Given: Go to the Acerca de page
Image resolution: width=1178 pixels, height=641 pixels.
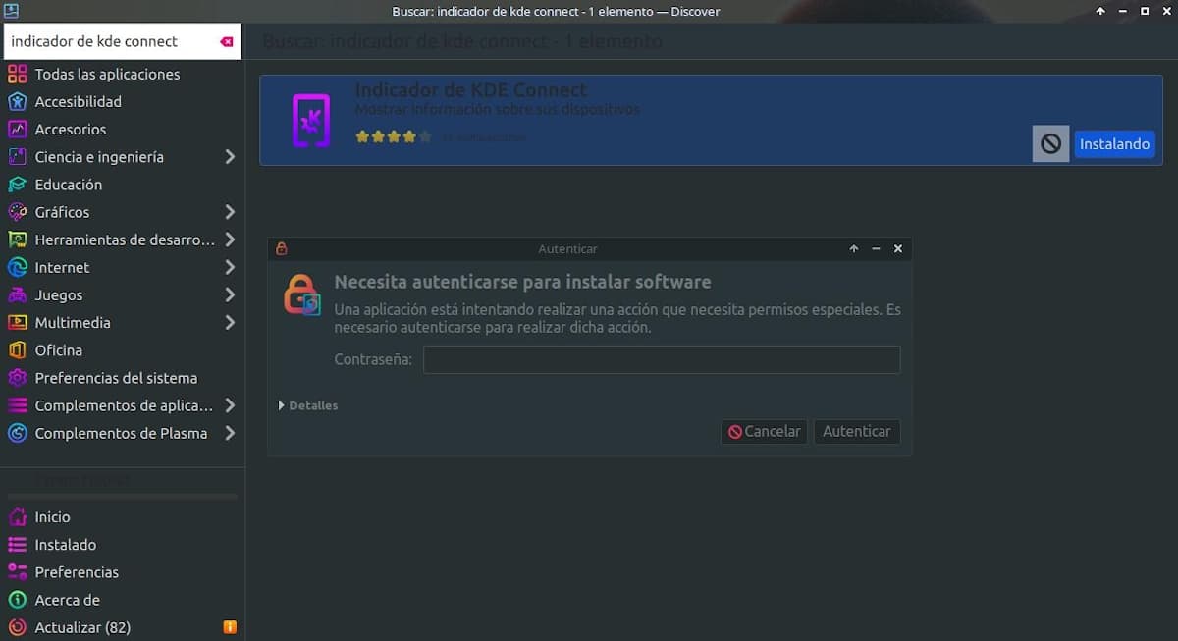Looking at the screenshot, I should tap(67, 600).
